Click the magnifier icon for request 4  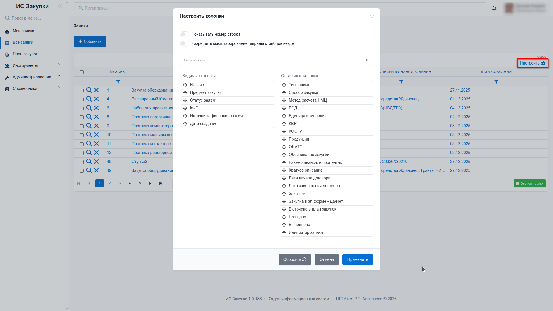[x=89, y=99]
